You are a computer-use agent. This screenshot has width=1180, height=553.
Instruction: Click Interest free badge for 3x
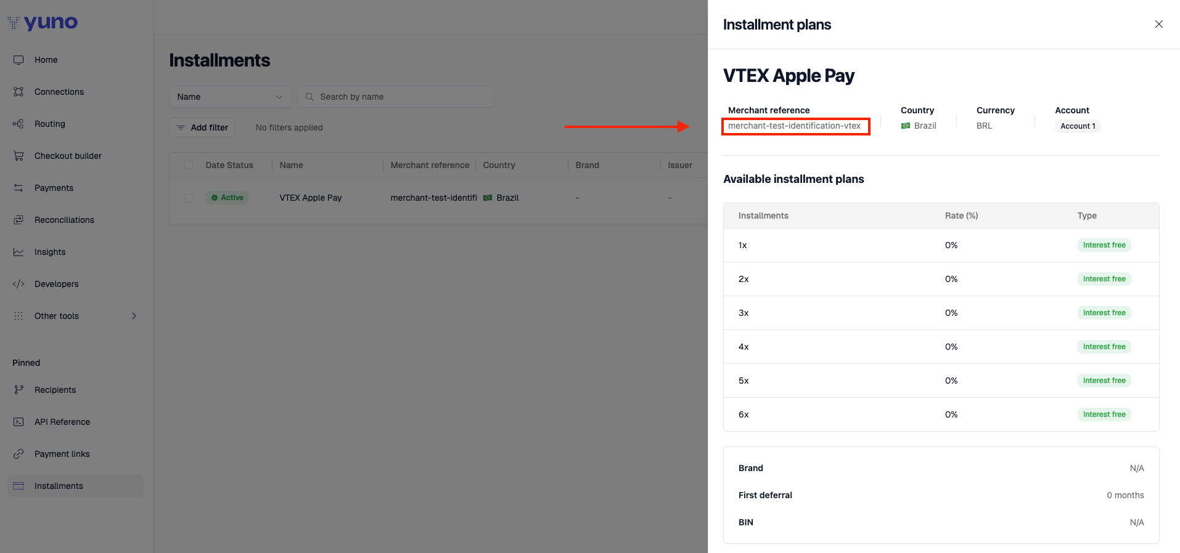coord(1104,313)
